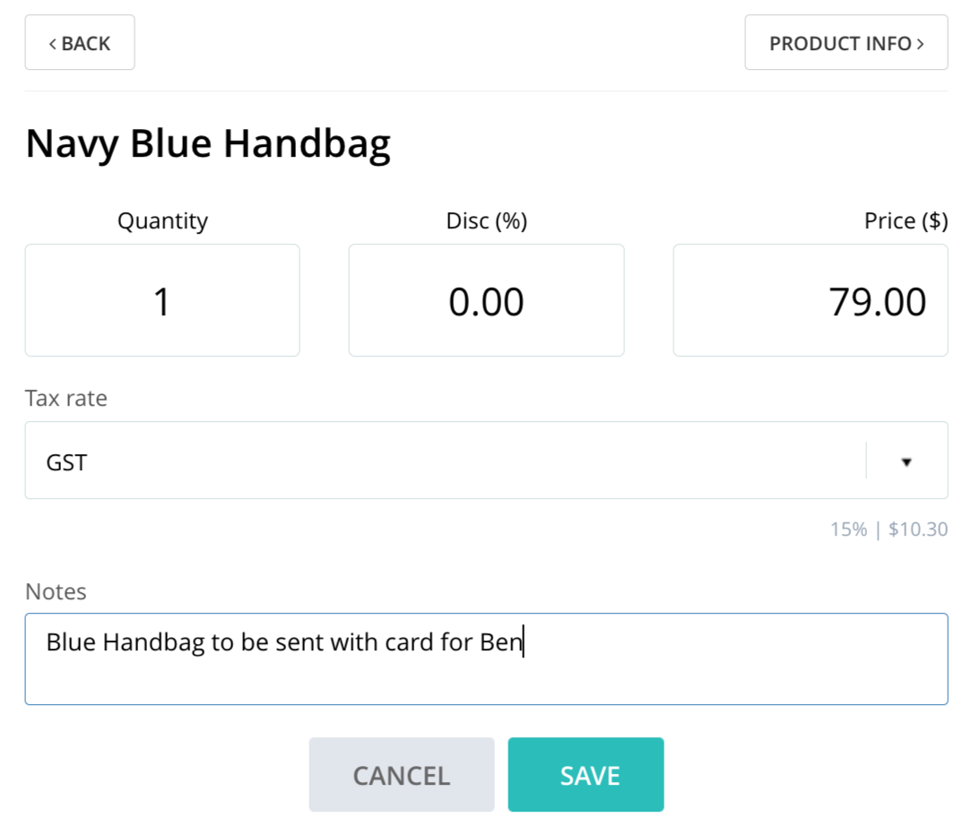Image resolution: width=972 pixels, height=826 pixels.
Task: Select the Disc (%) field
Action: click(487, 300)
